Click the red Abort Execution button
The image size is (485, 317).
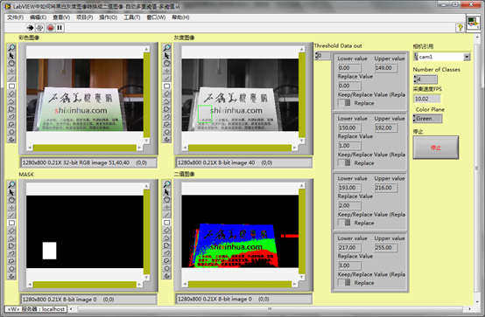(51, 28)
